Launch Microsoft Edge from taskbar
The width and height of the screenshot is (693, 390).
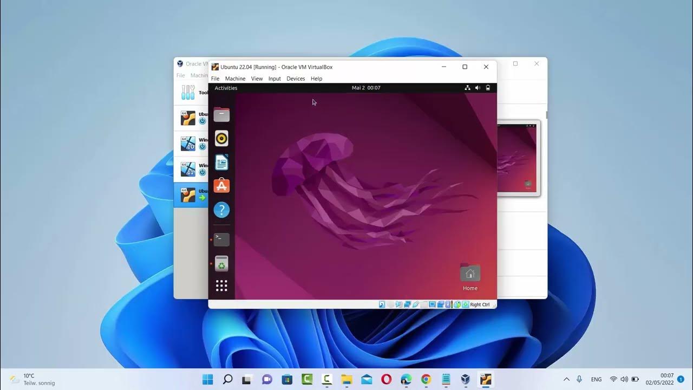point(406,379)
